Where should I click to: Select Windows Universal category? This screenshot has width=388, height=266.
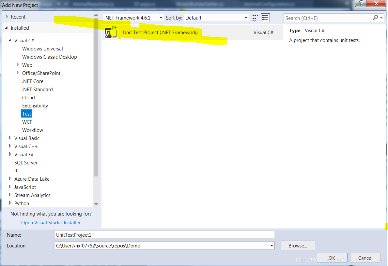[42, 49]
